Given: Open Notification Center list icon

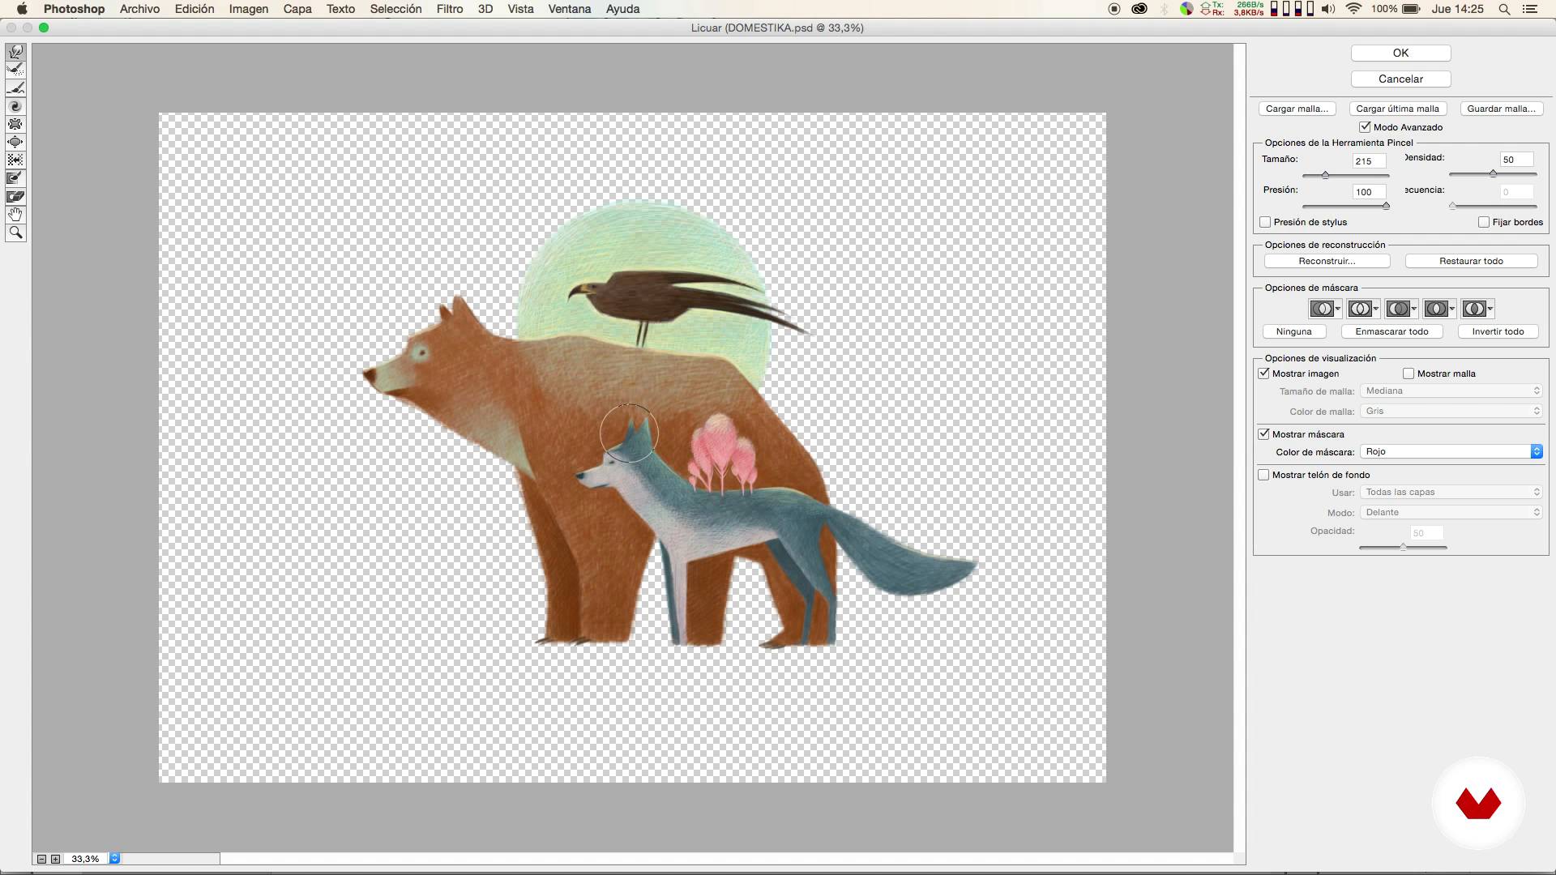Looking at the screenshot, I should click(x=1530, y=9).
